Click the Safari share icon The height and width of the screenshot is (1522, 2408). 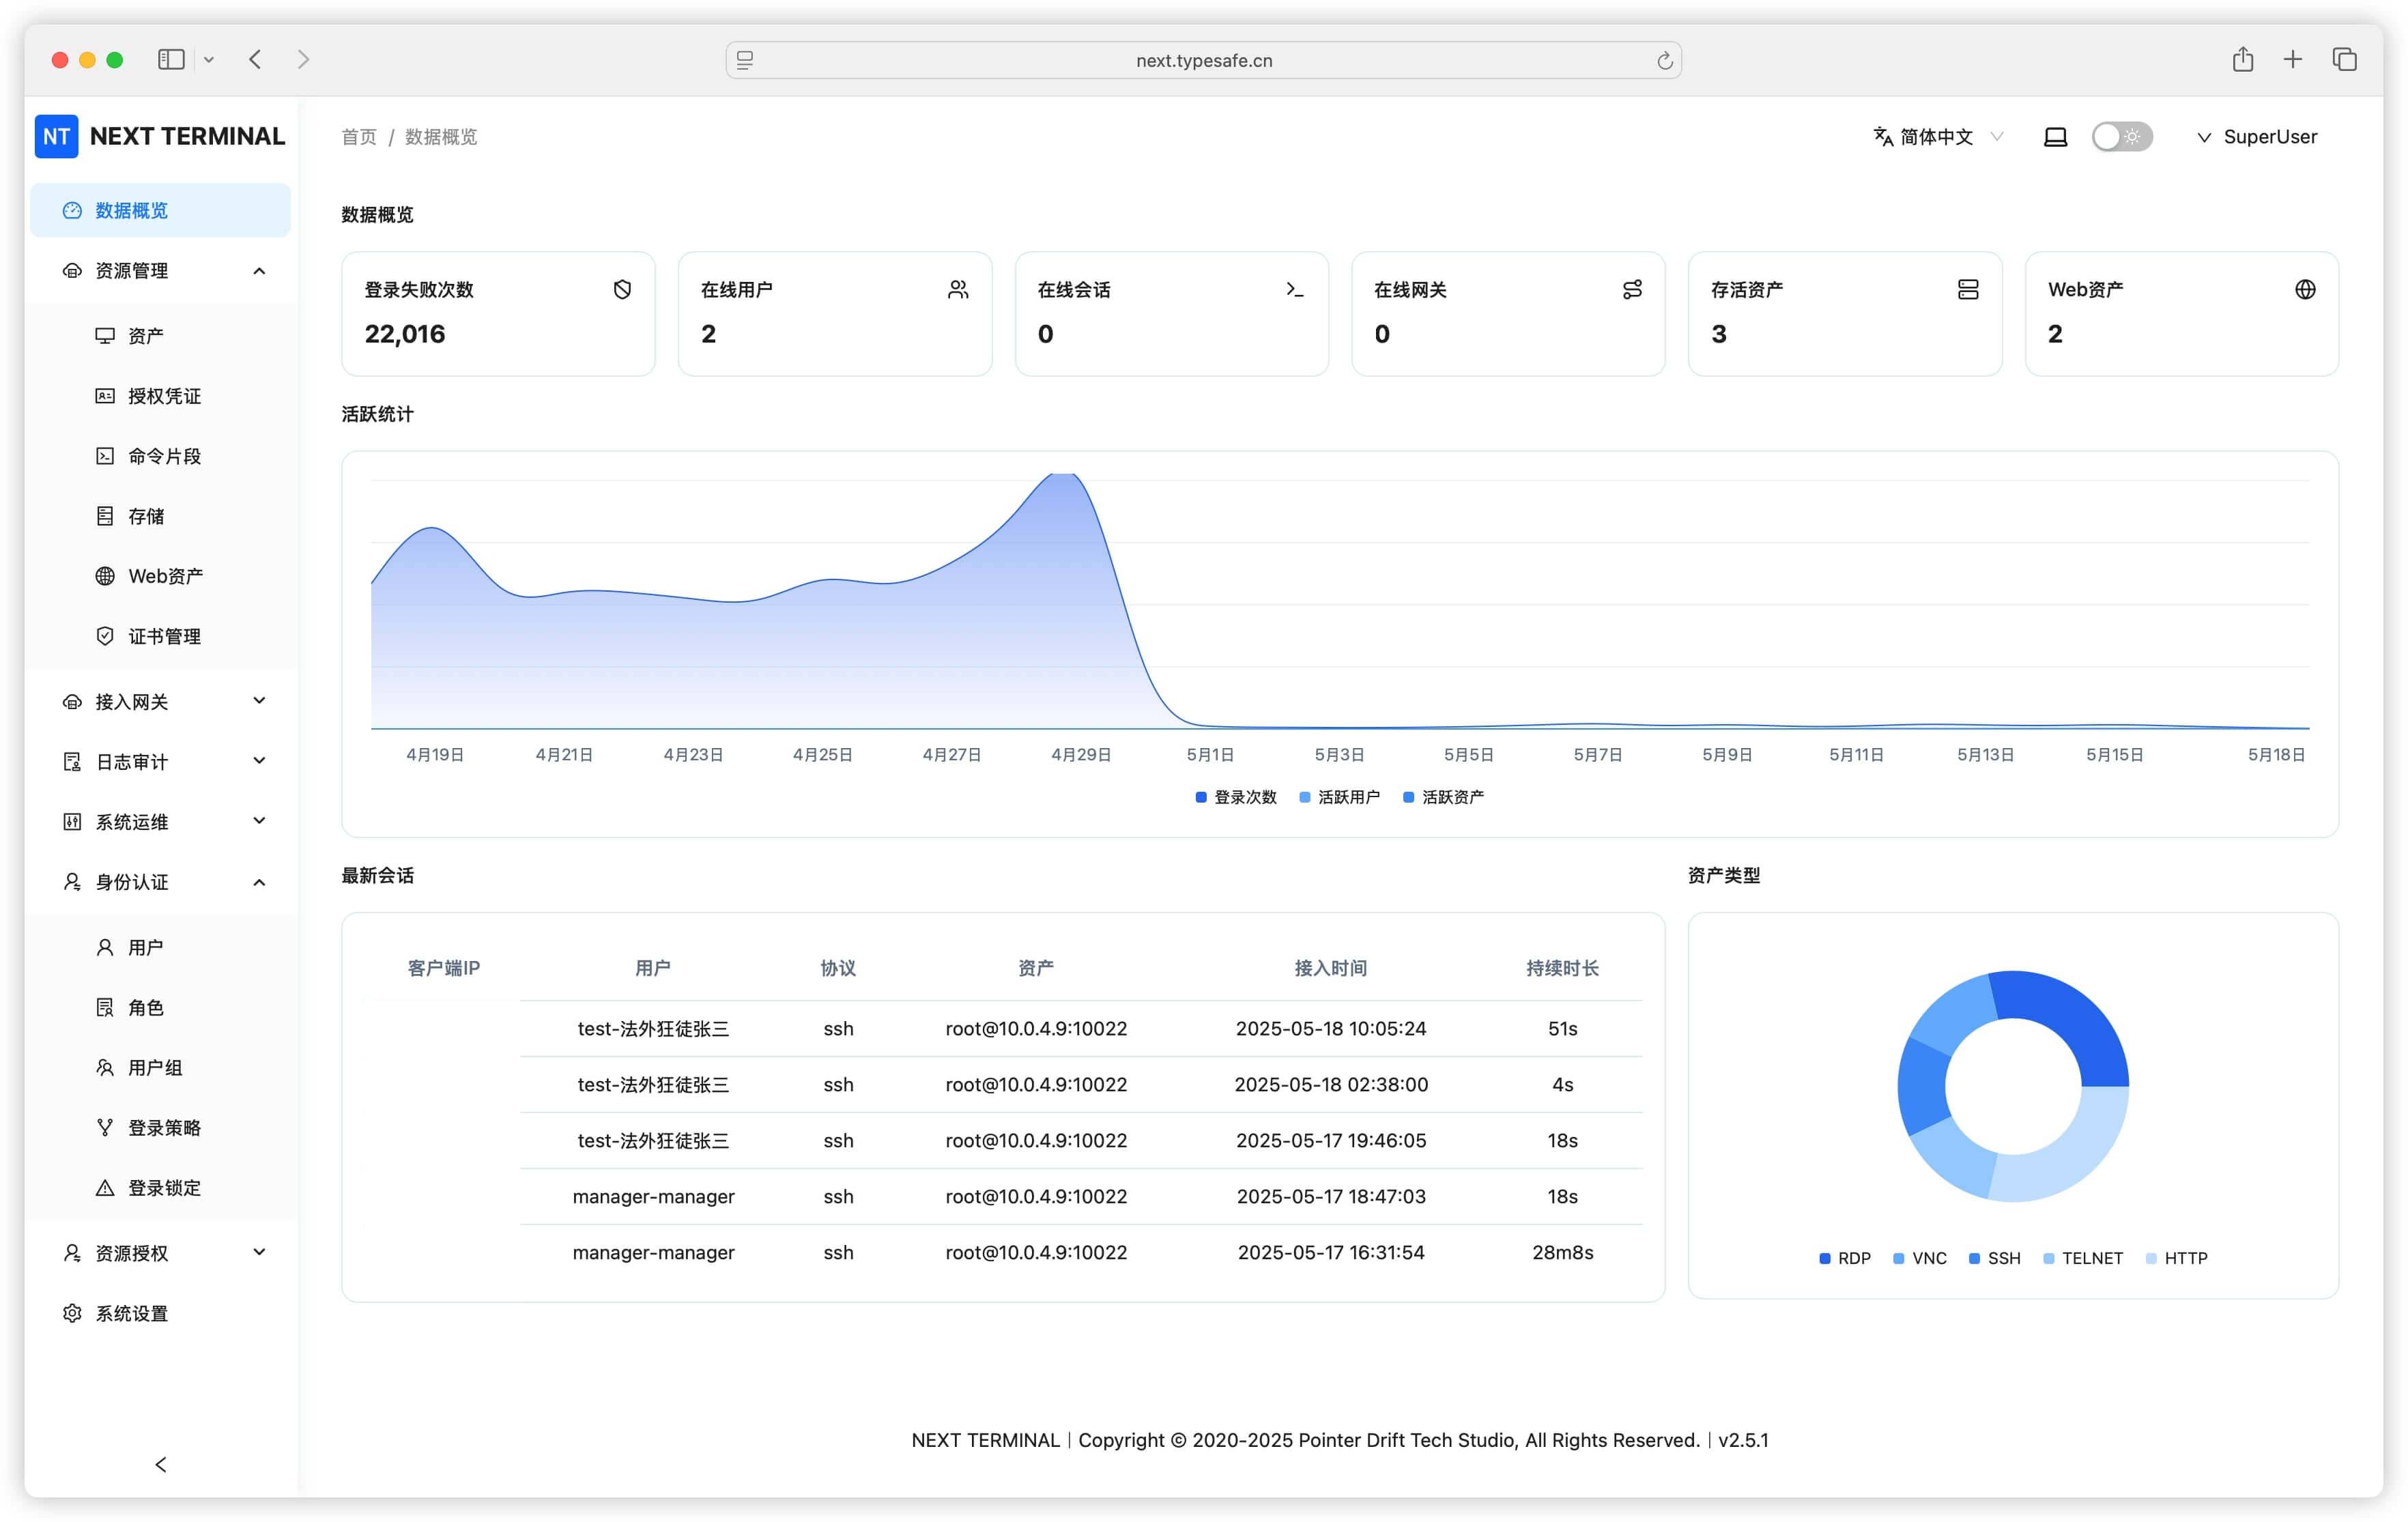[2242, 60]
